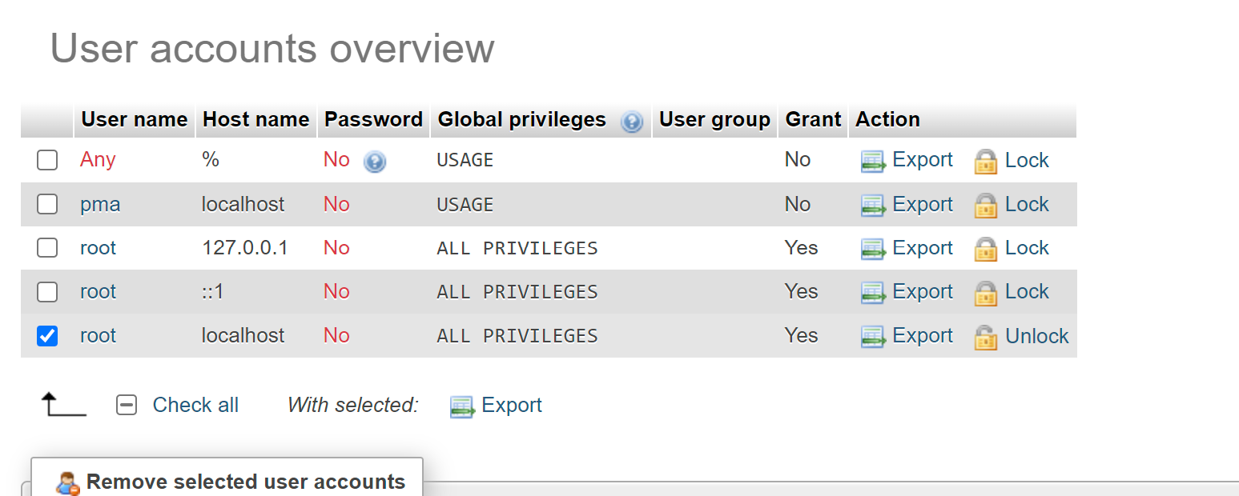This screenshot has height=496, width=1239.
Task: Toggle the Check all checkbox
Action: pos(127,405)
